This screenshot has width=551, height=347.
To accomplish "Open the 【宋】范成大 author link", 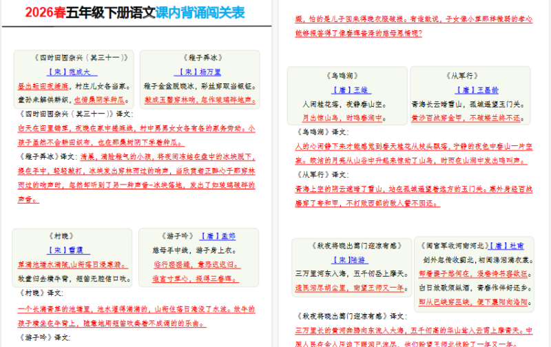I will 72,72.
